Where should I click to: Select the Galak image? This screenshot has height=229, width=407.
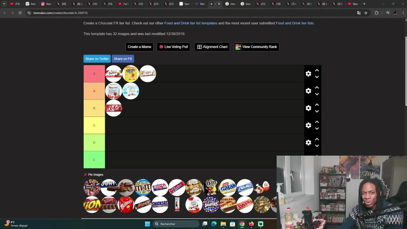pos(228,187)
